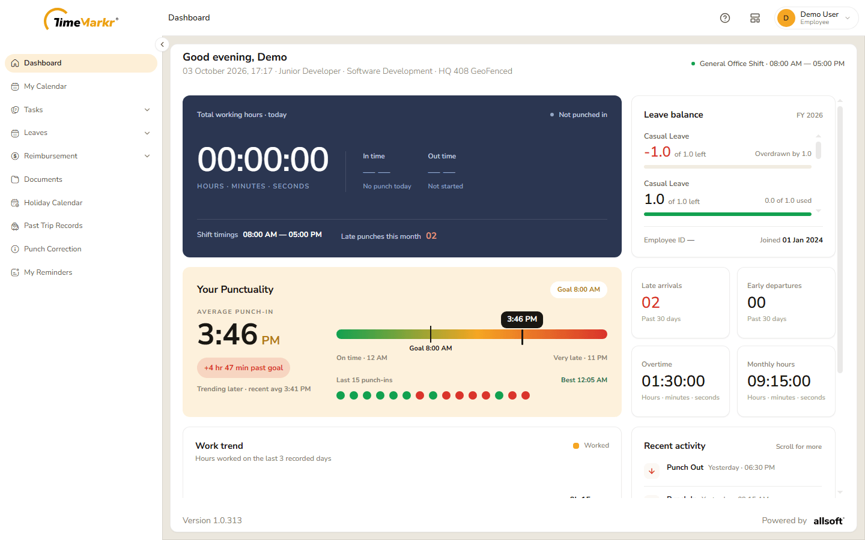
Task: Click the Goal 8:00 AM pill
Action: 578,290
